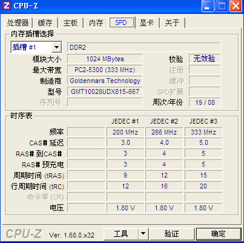Click the CPU-Z title bar icon
This screenshot has width=244, height=243.
[7, 5]
